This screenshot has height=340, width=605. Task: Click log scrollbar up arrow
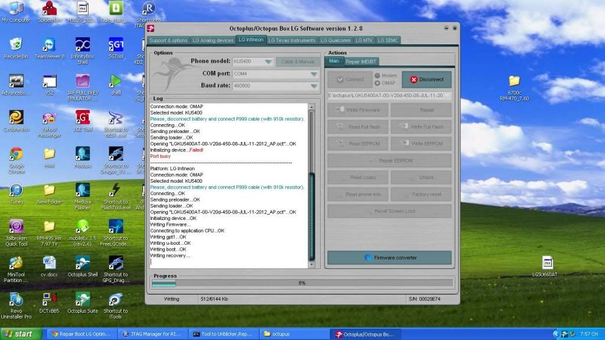(x=312, y=106)
